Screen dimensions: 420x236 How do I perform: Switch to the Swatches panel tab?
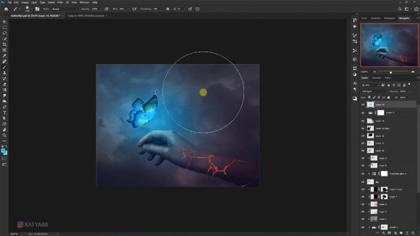pyautogui.click(x=375, y=18)
